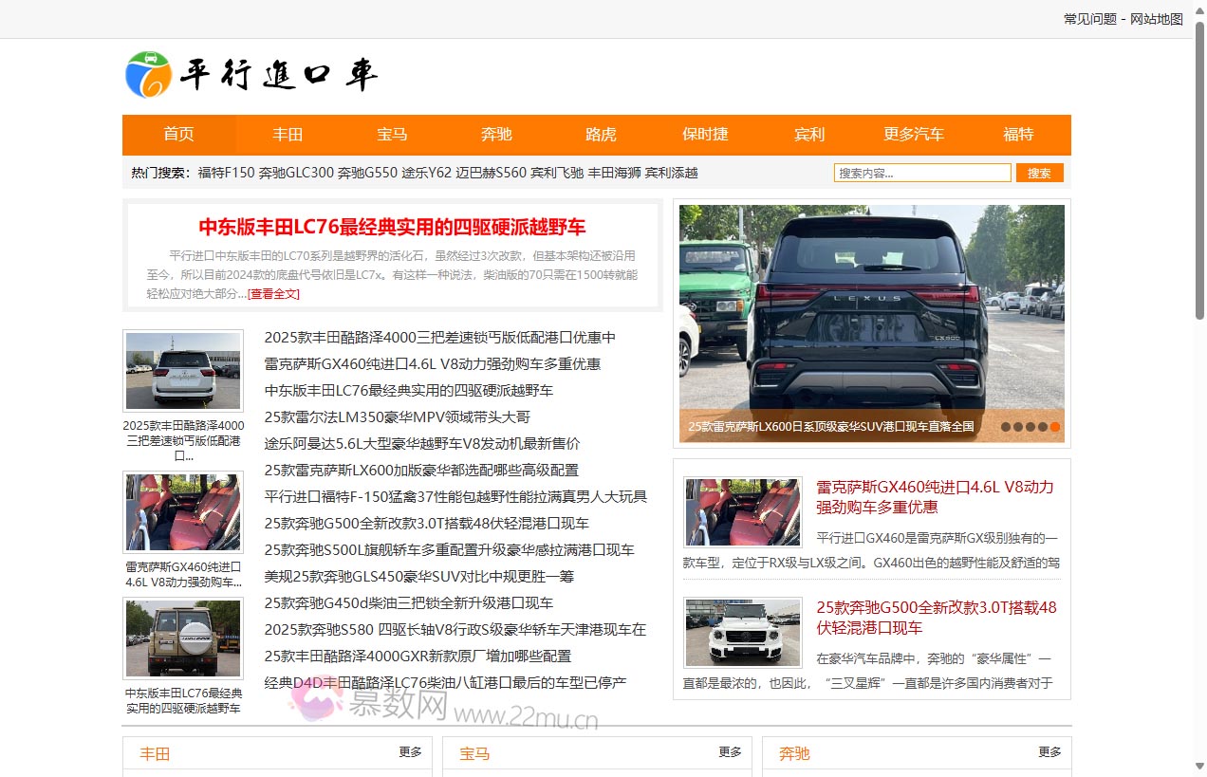1207x777 pixels.
Task: Select 保时捷 in the top navigation
Action: pos(704,135)
